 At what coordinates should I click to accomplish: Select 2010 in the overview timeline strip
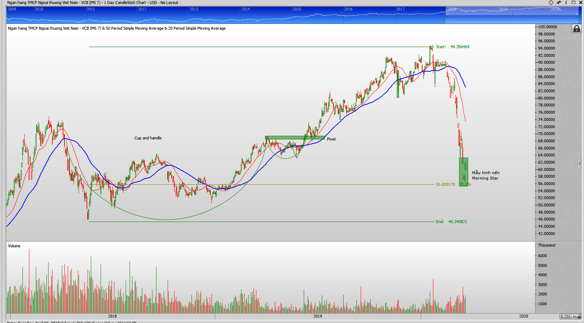[x=39, y=9]
